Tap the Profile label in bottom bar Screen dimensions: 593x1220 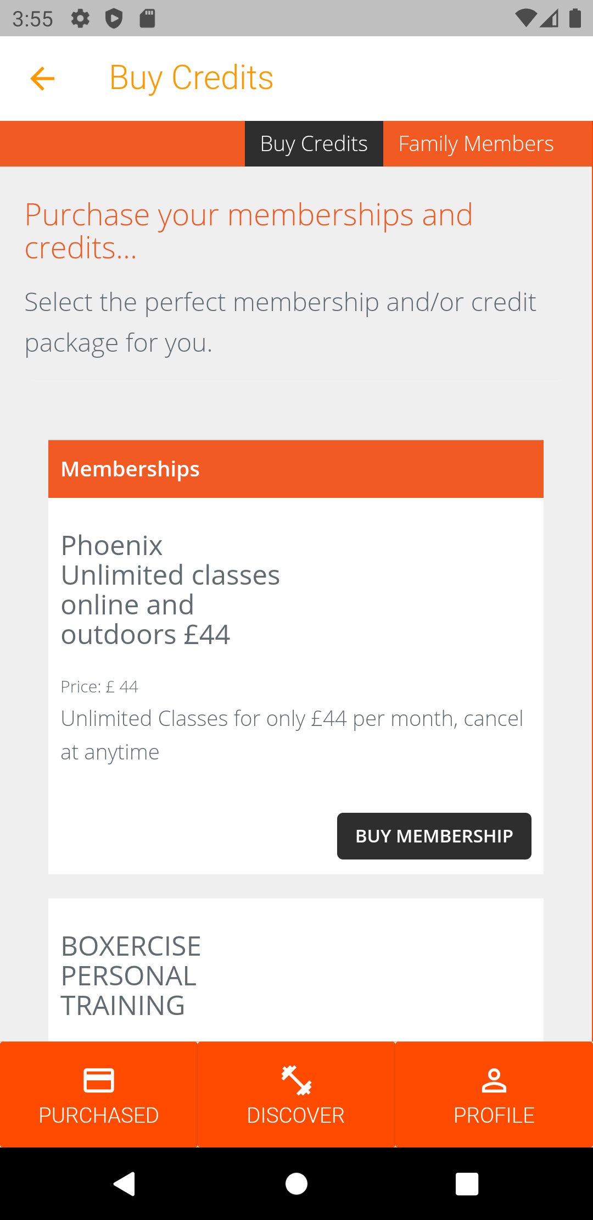(494, 1115)
